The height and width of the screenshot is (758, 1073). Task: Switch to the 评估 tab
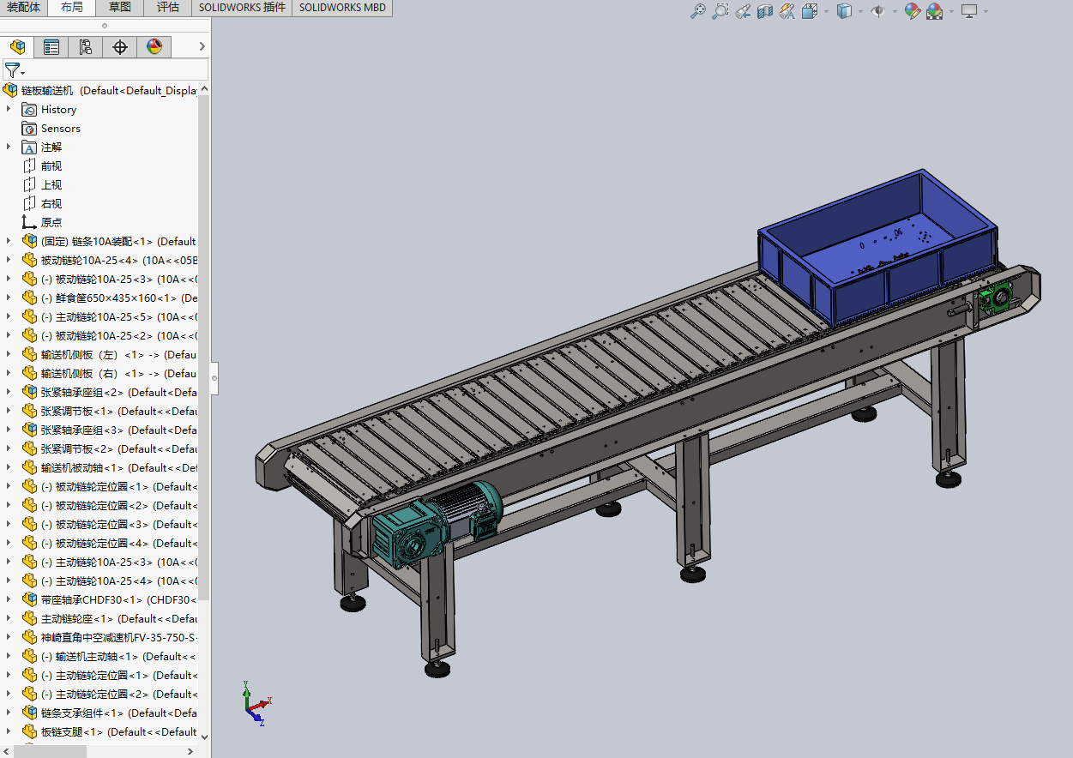click(168, 8)
